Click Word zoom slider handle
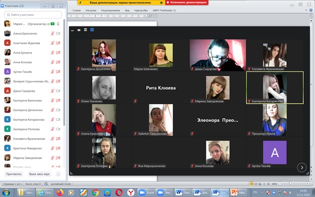The height and width of the screenshot is (197, 315). coord(290,183)
